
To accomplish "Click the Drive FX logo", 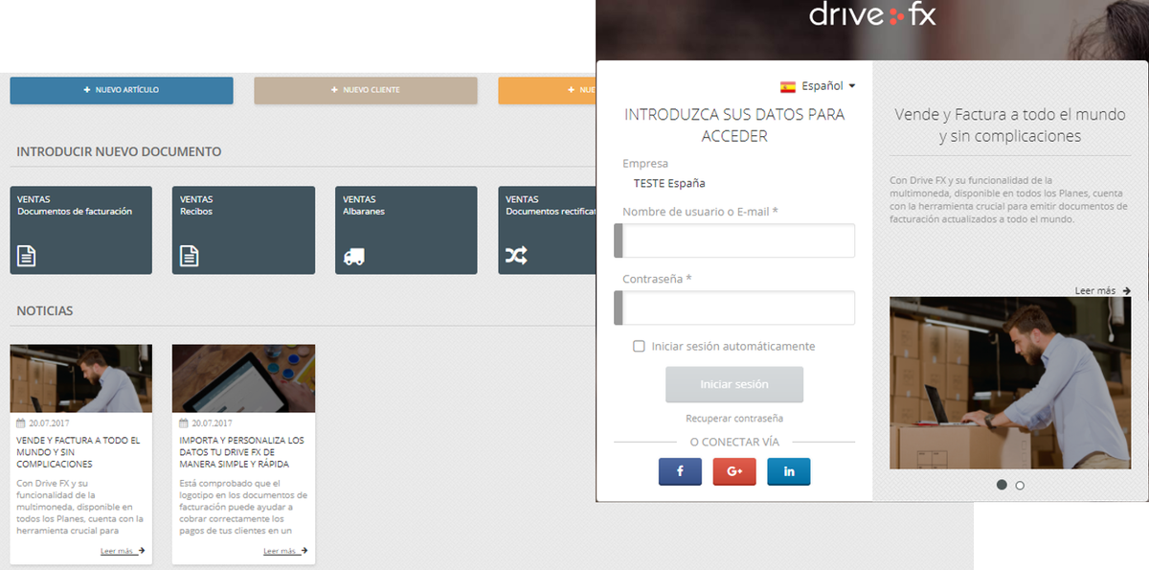I will (x=872, y=15).
